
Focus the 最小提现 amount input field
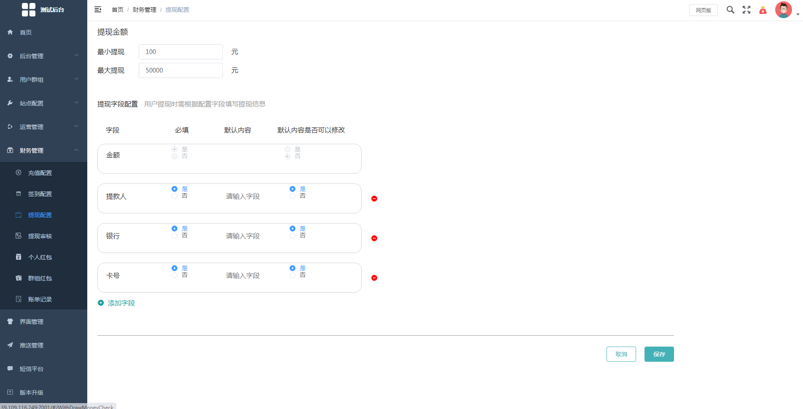pyautogui.click(x=181, y=52)
